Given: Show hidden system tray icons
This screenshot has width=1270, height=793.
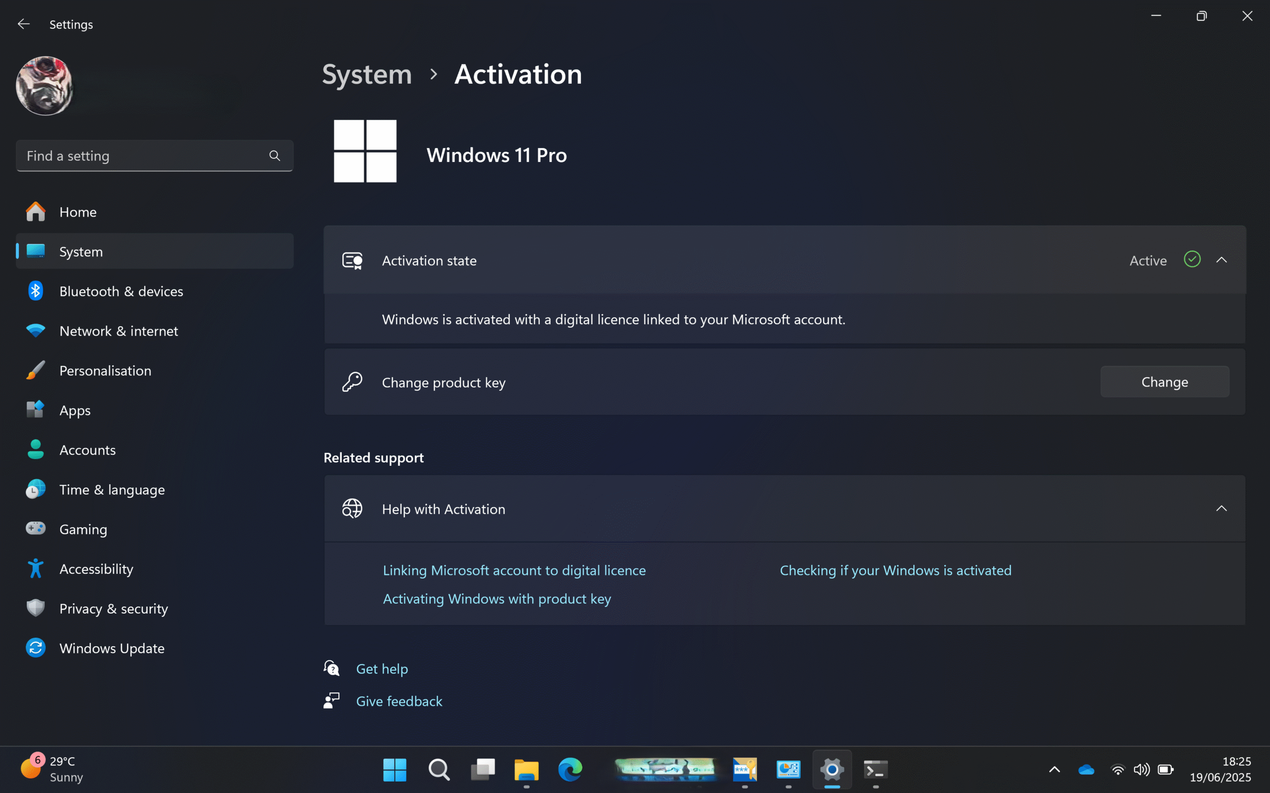Looking at the screenshot, I should click(x=1054, y=769).
